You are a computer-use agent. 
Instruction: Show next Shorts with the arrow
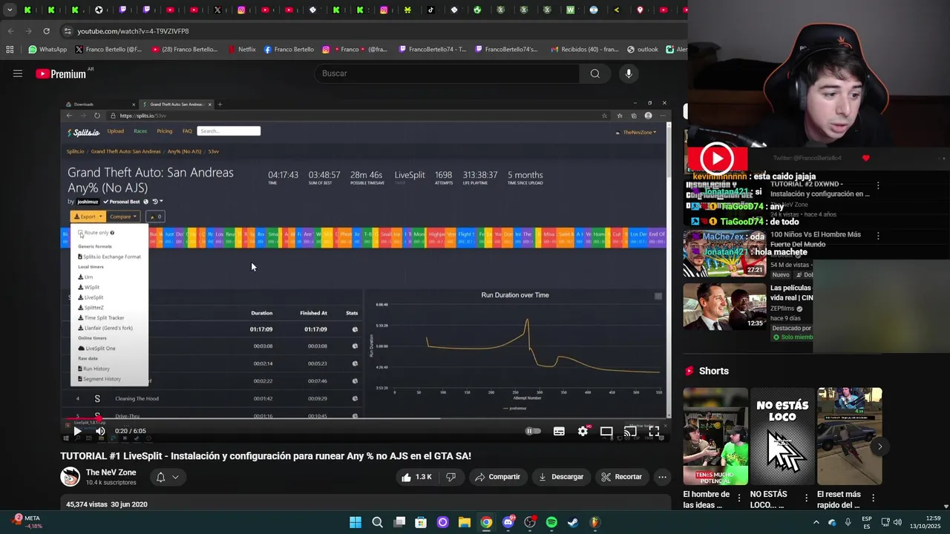(879, 446)
